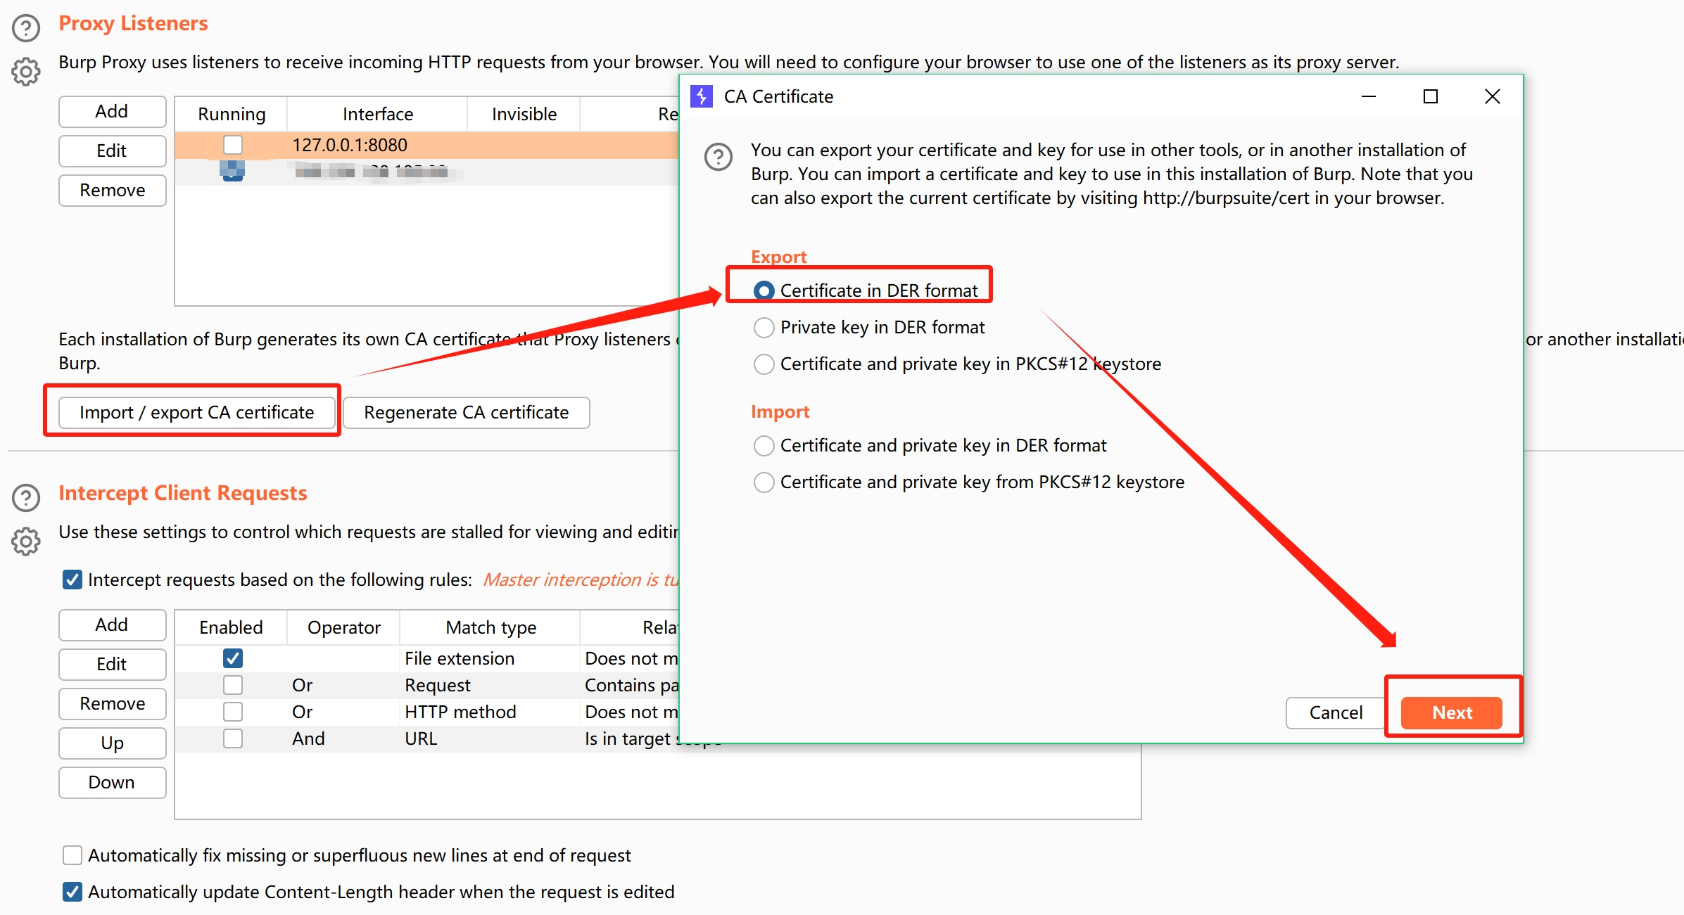Image resolution: width=1684 pixels, height=915 pixels.
Task: Click Import / export CA certificate button
Action: (196, 413)
